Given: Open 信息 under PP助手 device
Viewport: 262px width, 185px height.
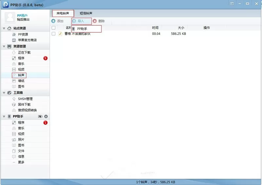Looking at the screenshot, I should [x=21, y=157].
